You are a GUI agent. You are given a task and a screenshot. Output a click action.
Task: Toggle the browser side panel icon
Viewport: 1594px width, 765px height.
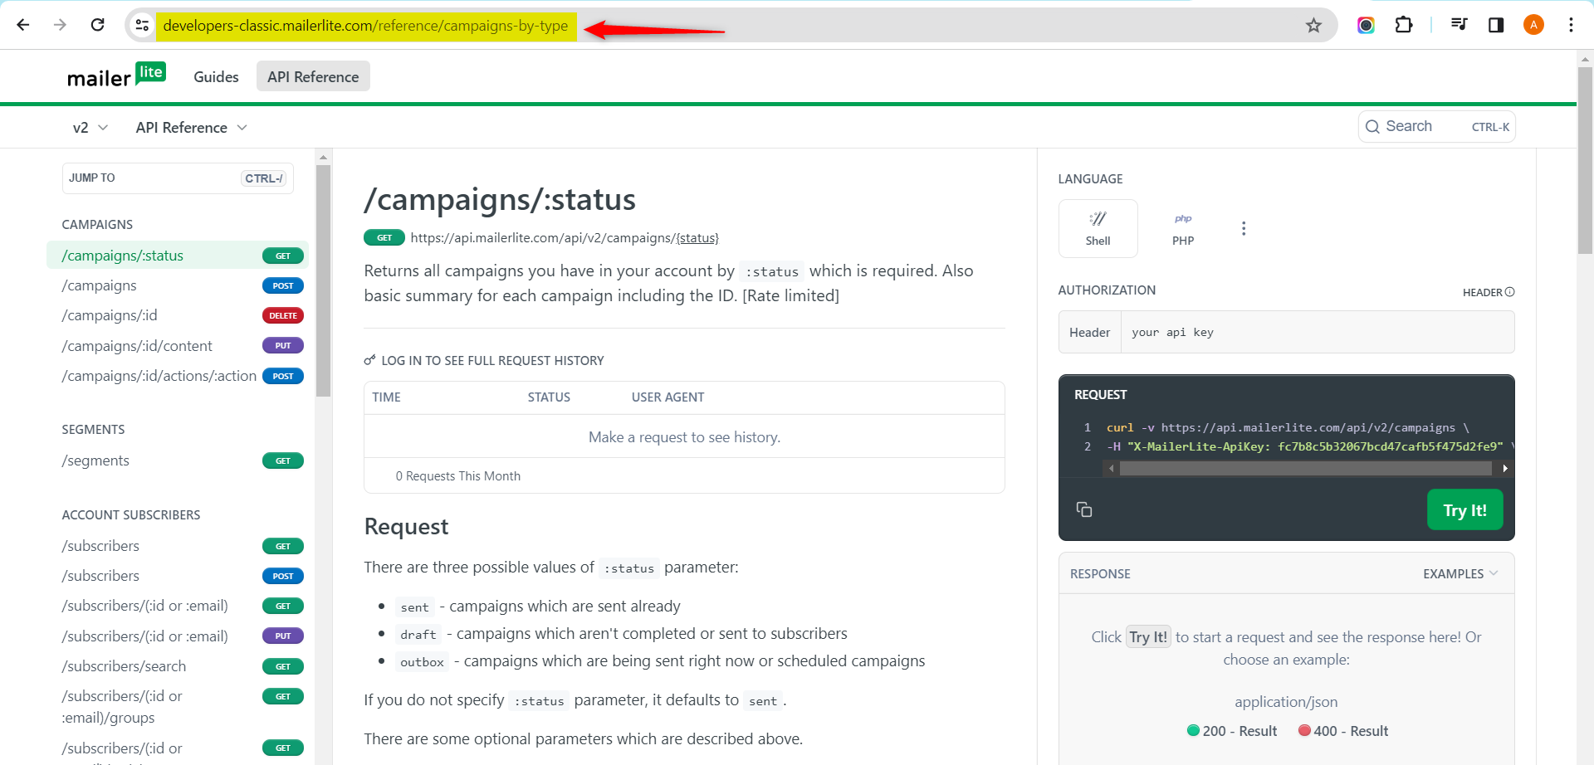pos(1496,25)
